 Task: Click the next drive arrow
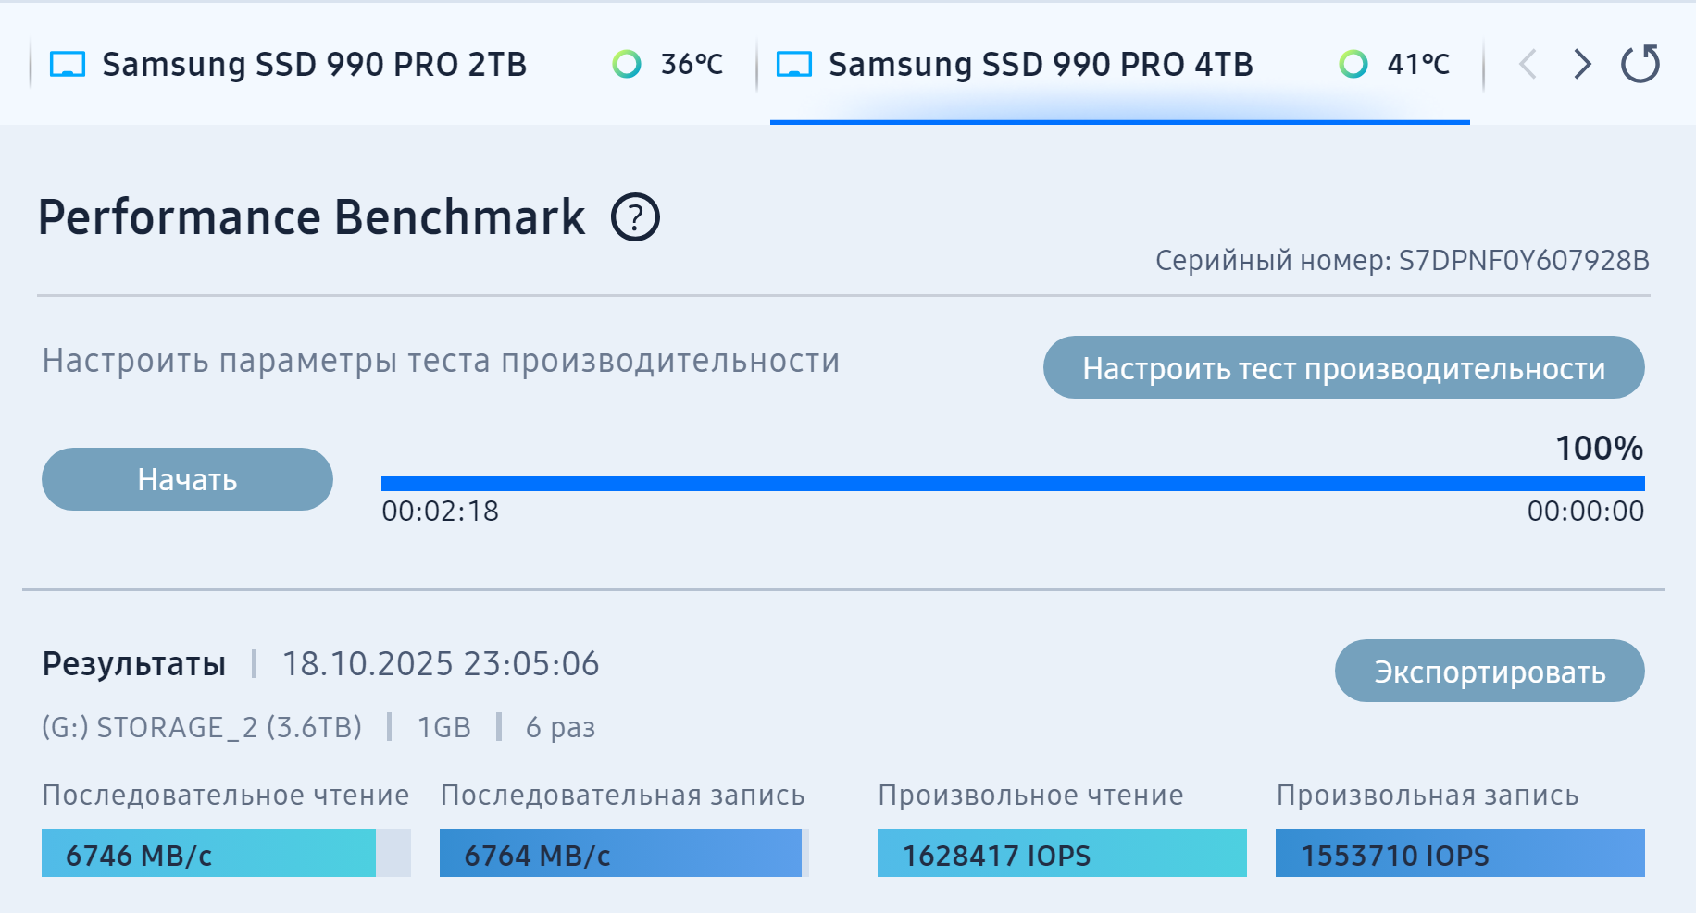point(1582,64)
